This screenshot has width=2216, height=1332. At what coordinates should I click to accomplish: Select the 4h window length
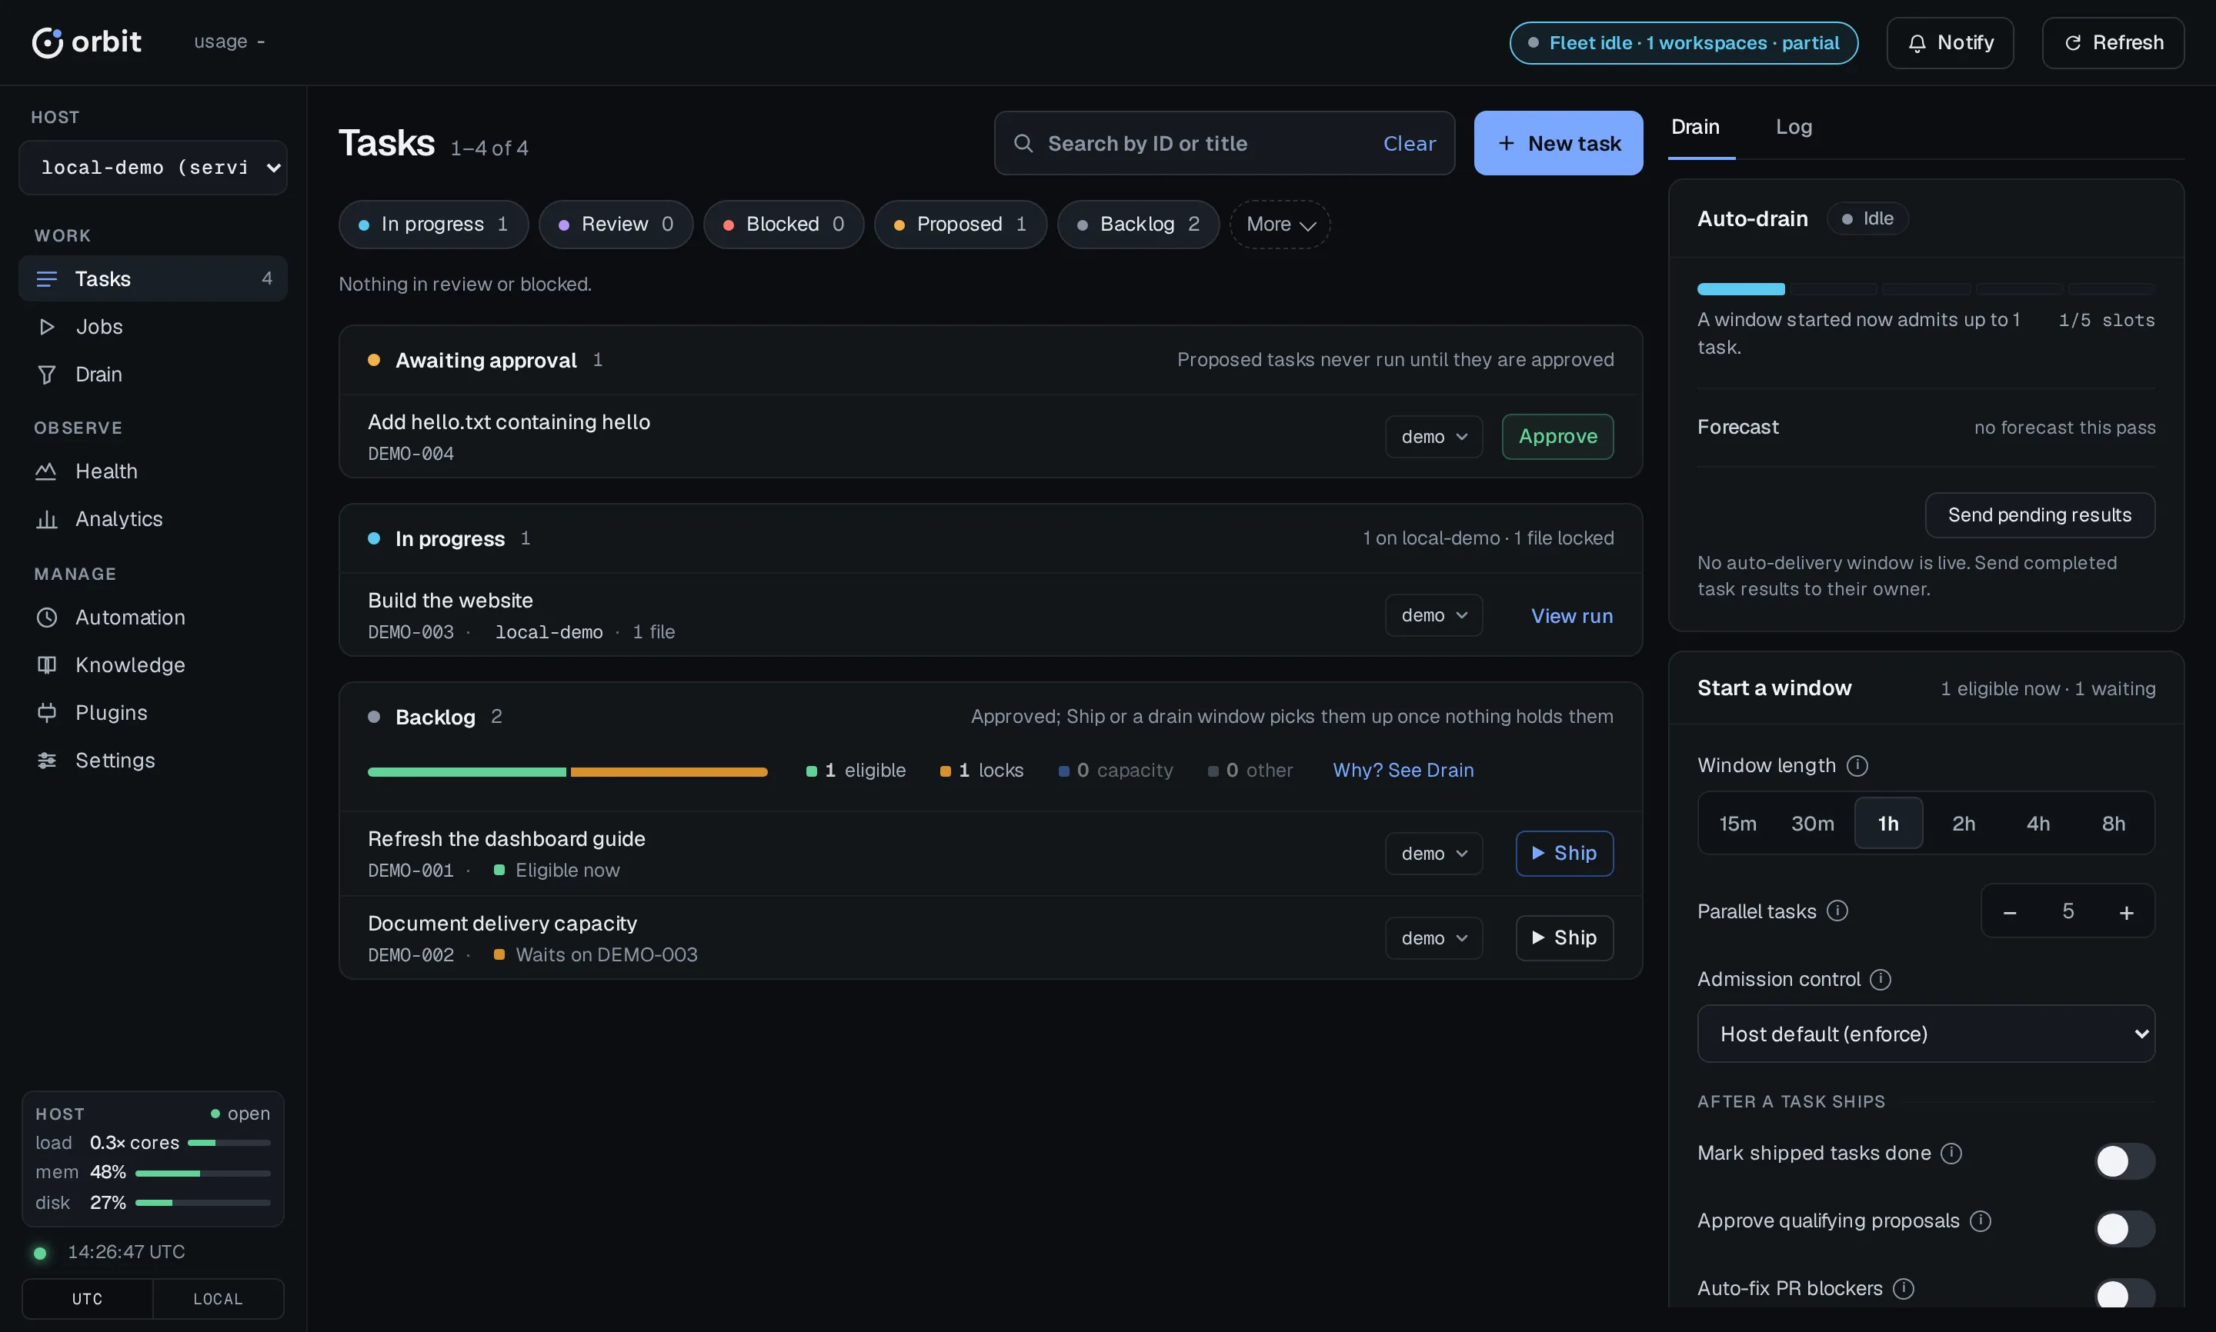click(x=2038, y=823)
